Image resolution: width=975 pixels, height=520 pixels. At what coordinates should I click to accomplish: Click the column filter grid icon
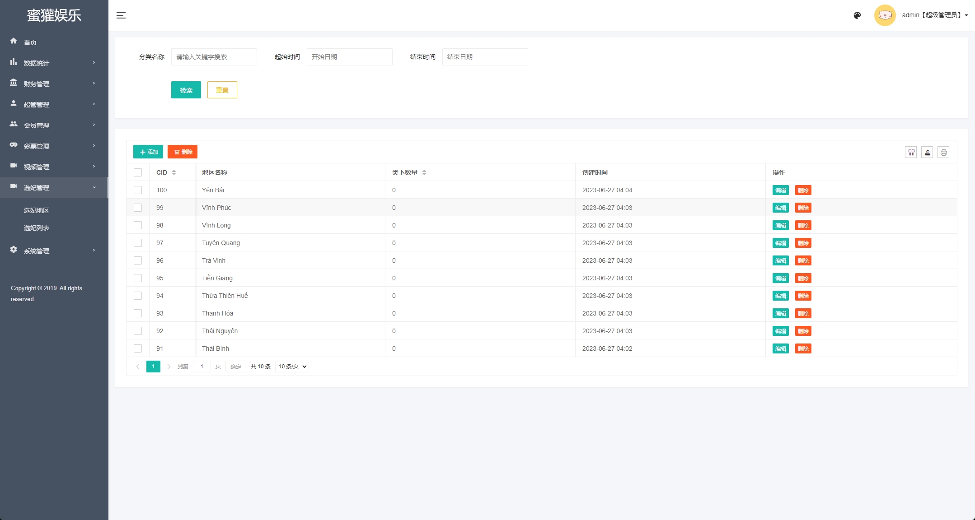pyautogui.click(x=911, y=153)
